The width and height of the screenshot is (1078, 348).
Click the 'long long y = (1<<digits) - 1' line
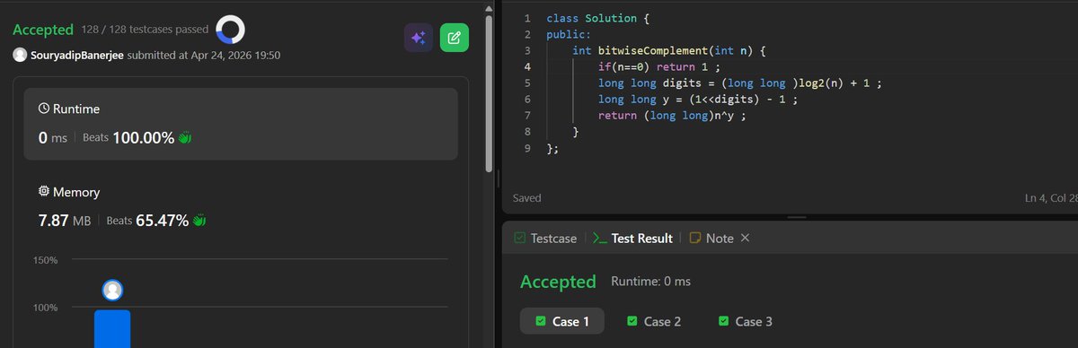click(697, 99)
